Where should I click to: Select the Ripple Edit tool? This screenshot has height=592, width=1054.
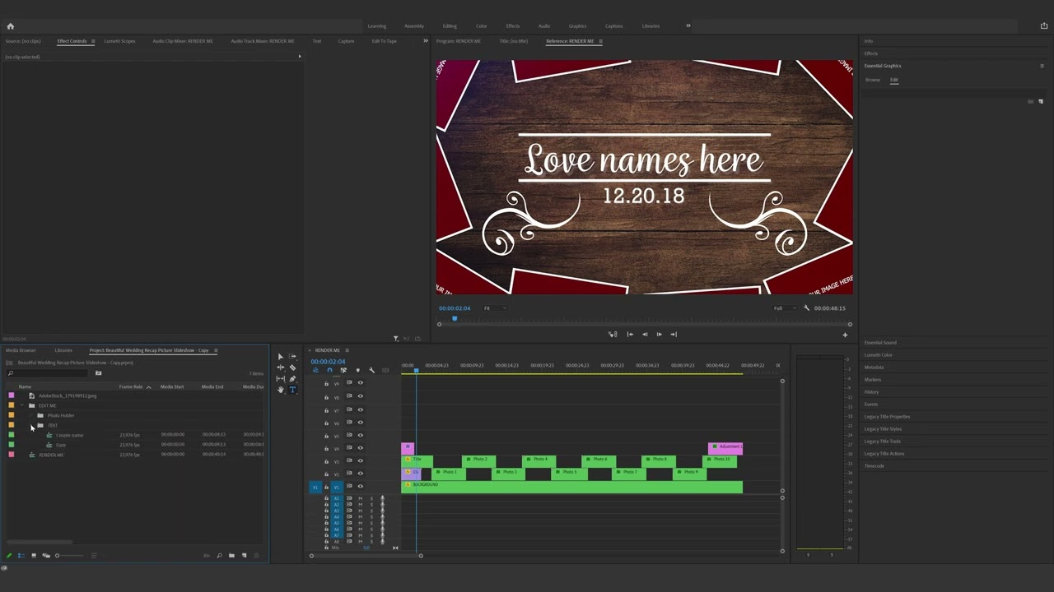pyautogui.click(x=280, y=368)
